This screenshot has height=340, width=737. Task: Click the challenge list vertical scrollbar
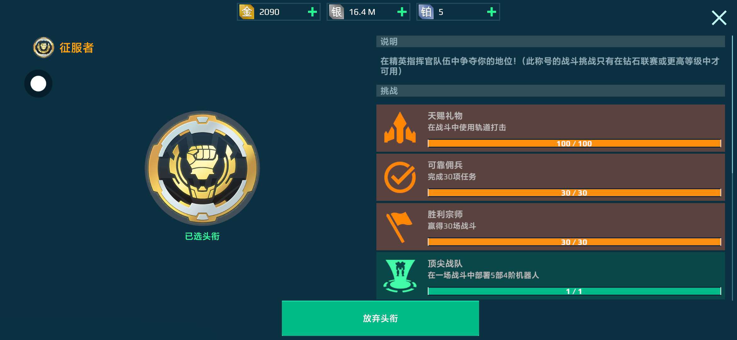[x=733, y=168]
